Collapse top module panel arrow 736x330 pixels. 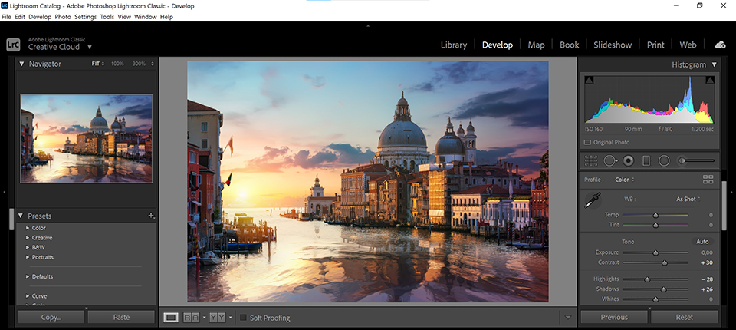(368, 27)
